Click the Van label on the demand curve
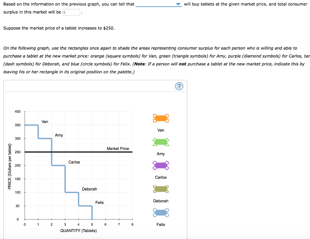310x239 pixels. click(x=45, y=121)
